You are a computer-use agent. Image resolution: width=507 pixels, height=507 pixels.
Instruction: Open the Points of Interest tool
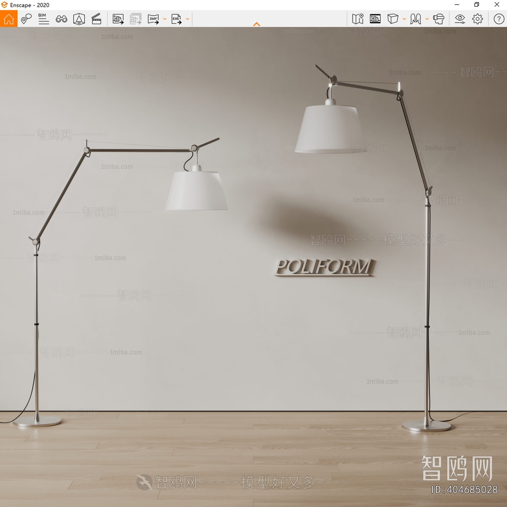point(27,19)
